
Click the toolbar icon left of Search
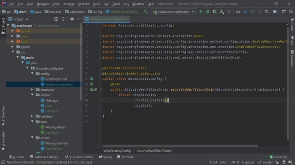284,11
